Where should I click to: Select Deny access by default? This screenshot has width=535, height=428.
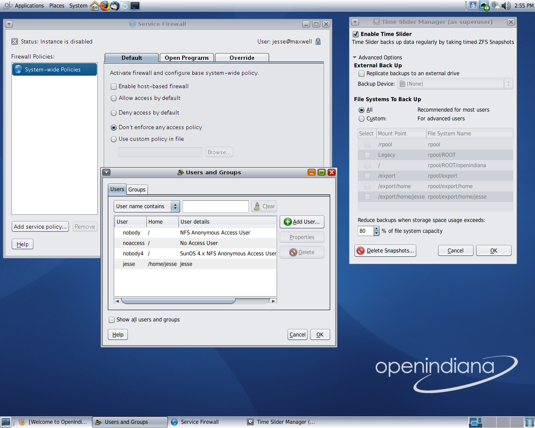114,113
